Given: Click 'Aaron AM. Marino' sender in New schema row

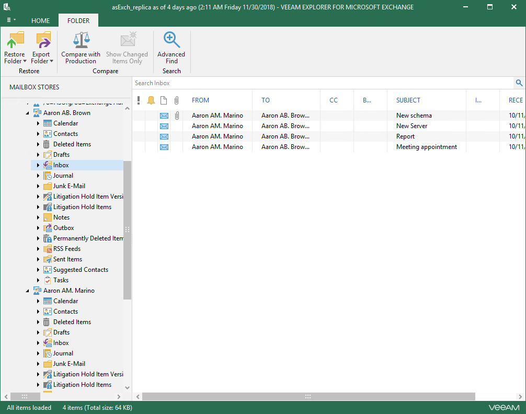Looking at the screenshot, I should [218, 116].
